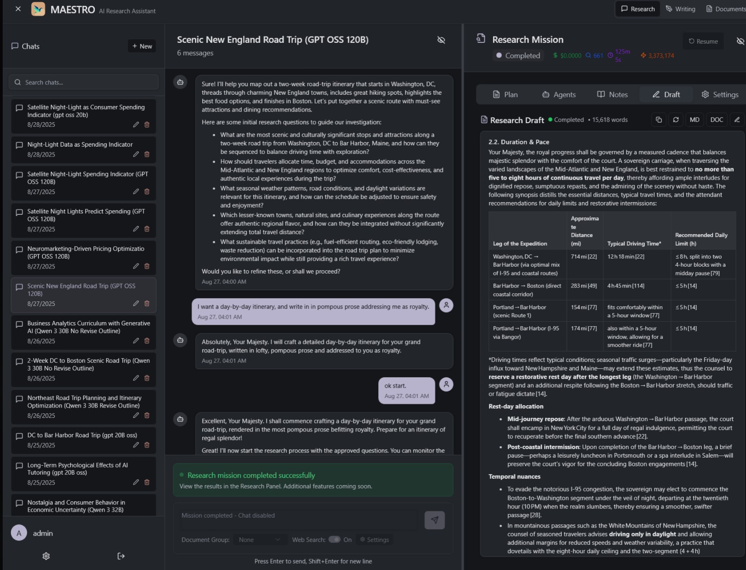Rename the Northeast Road Trip Planning chat

click(136, 416)
